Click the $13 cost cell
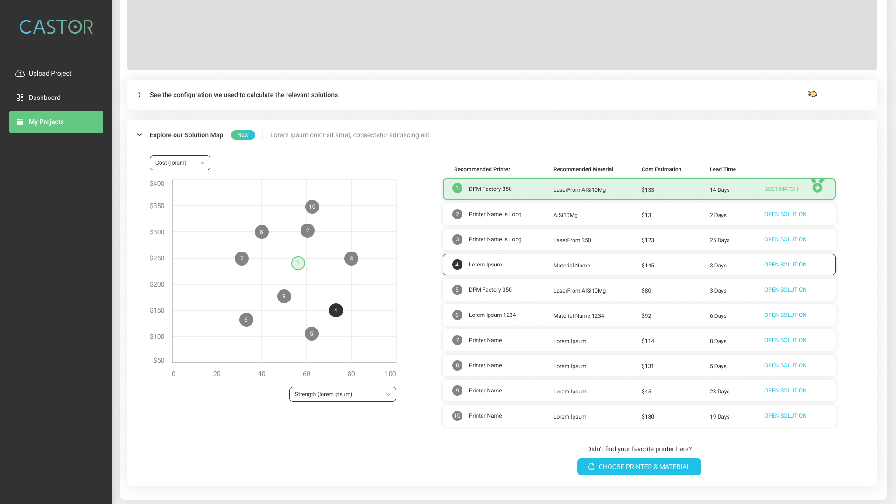Viewport: 896px width, 504px height. [646, 215]
